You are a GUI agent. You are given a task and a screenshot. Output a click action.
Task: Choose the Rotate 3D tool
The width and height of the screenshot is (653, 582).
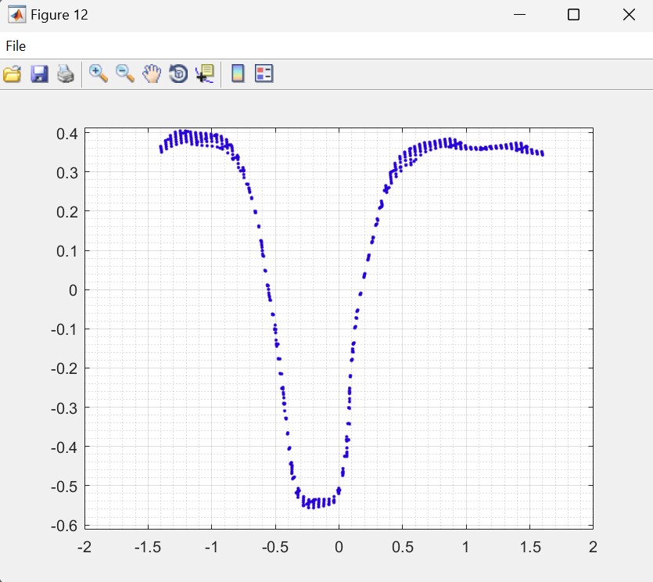click(x=178, y=74)
